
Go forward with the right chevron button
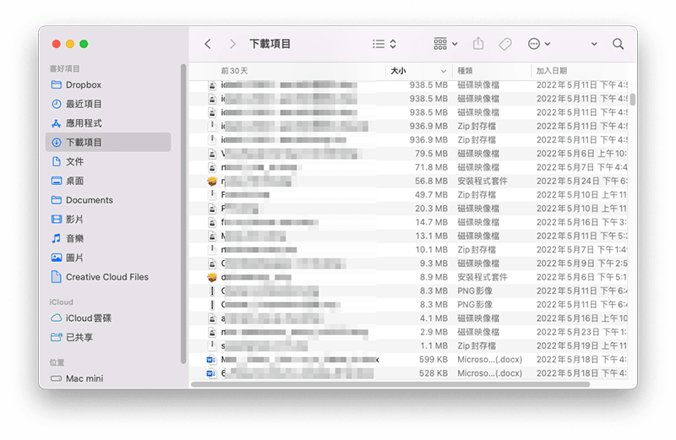tap(232, 44)
